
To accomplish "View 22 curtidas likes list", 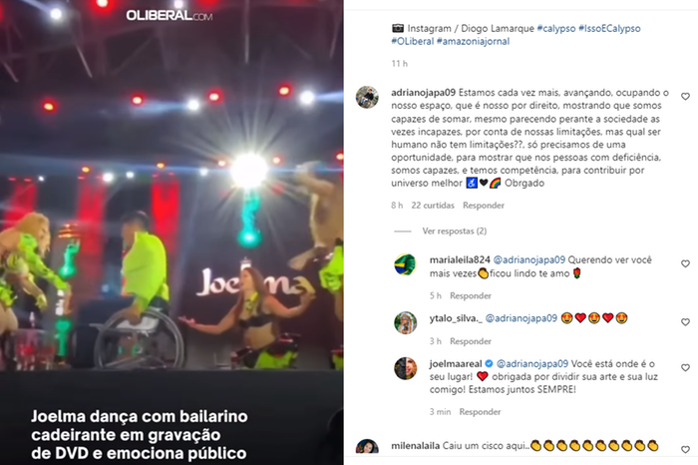I will click(x=433, y=206).
